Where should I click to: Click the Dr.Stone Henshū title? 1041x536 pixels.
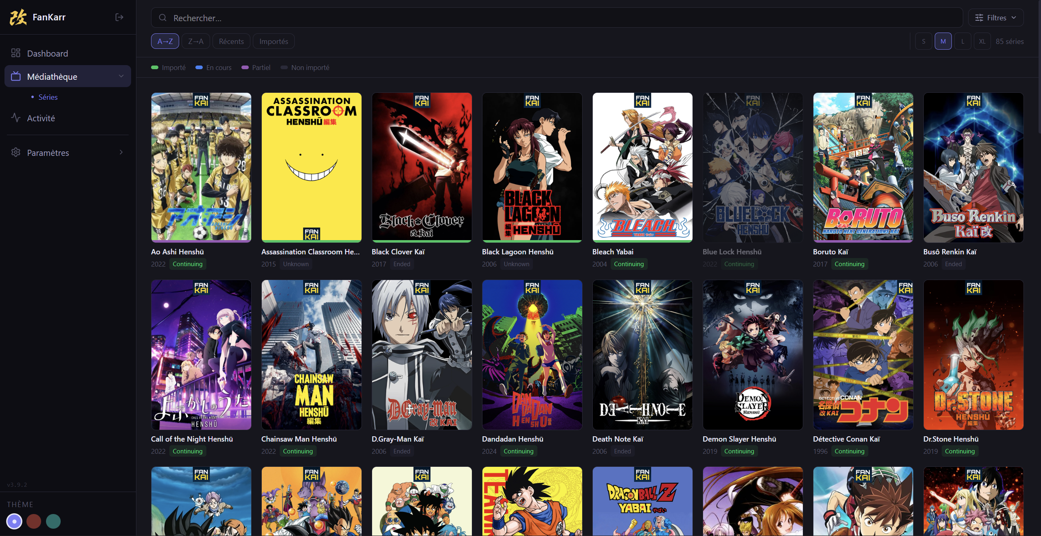click(951, 439)
